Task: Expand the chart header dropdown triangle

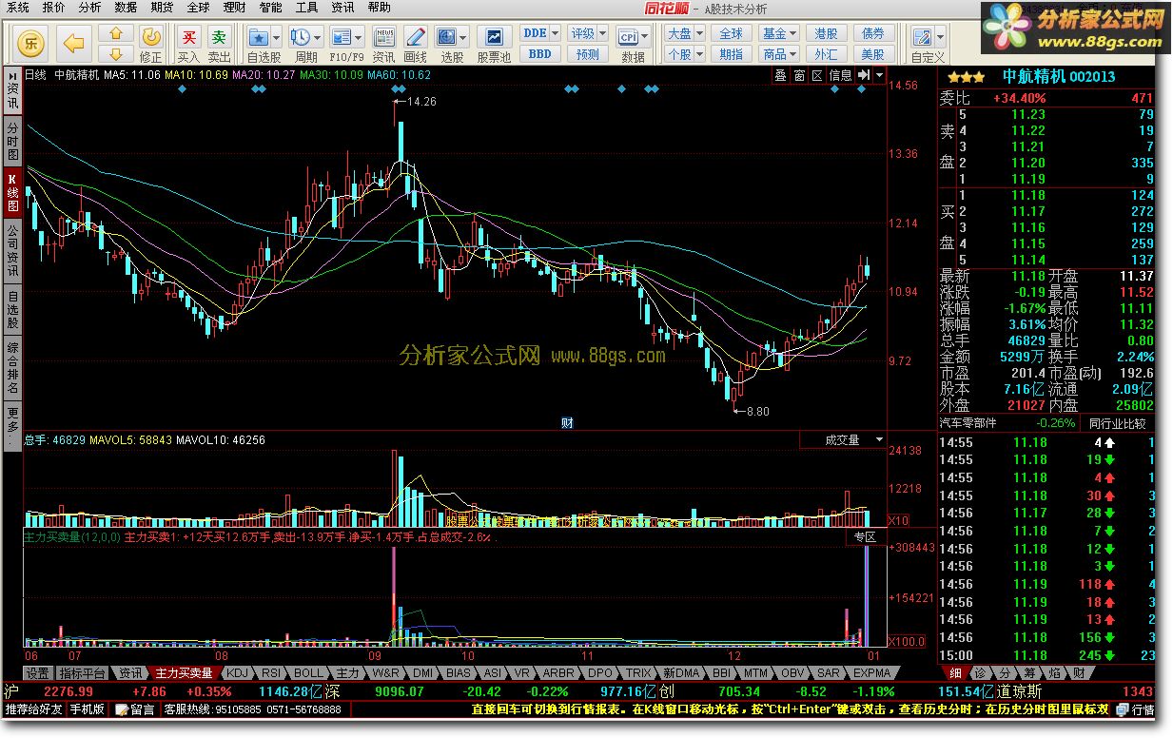Action: coord(879,75)
